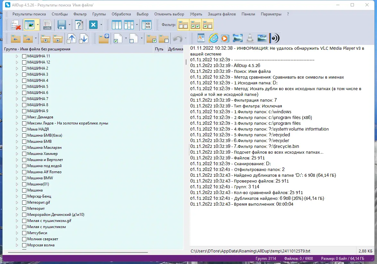Check the Машина Хаммер checkbox

click(x=24, y=154)
